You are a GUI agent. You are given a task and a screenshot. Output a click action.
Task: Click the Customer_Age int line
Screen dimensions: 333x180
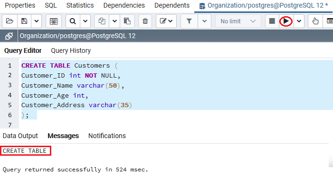55,96
